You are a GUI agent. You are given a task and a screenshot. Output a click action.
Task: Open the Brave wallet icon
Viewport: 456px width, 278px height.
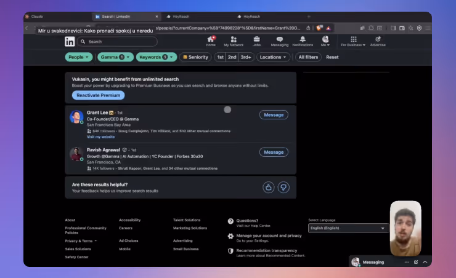pyautogui.click(x=402, y=28)
